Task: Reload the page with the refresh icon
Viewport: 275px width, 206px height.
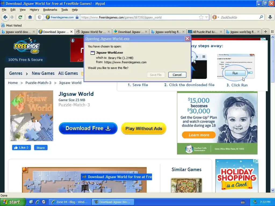Action: pyautogui.click(x=20, y=17)
